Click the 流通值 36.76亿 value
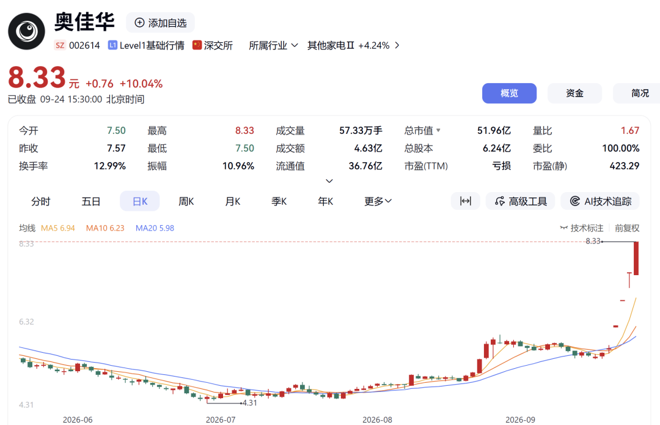Image resolution: width=660 pixels, height=425 pixels. click(365, 166)
